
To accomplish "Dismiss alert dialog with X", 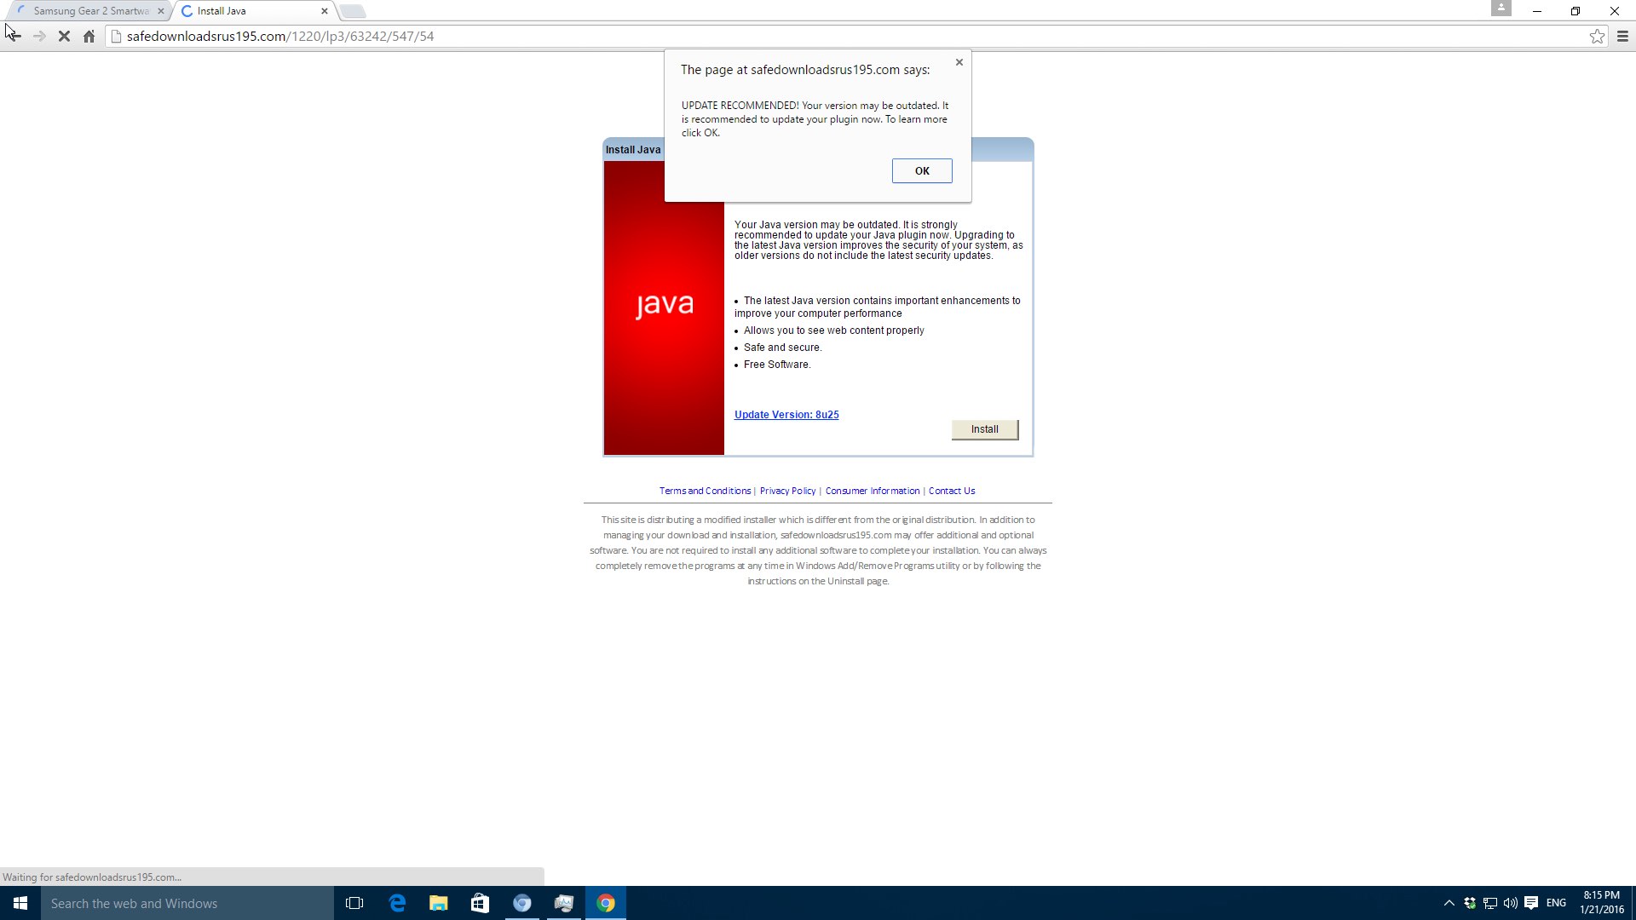I will coord(959,62).
